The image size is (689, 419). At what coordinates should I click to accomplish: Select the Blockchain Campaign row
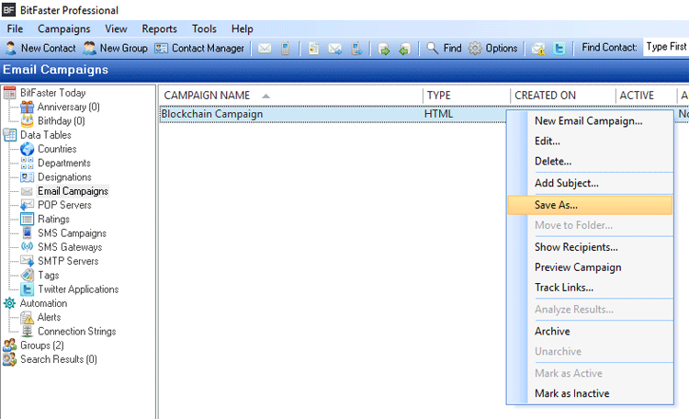[x=212, y=114]
